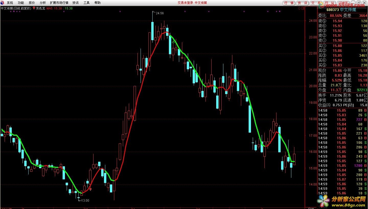The image size is (368, 209).
Task: Click the 资讯 button in title bar
Action: click(302, 3)
